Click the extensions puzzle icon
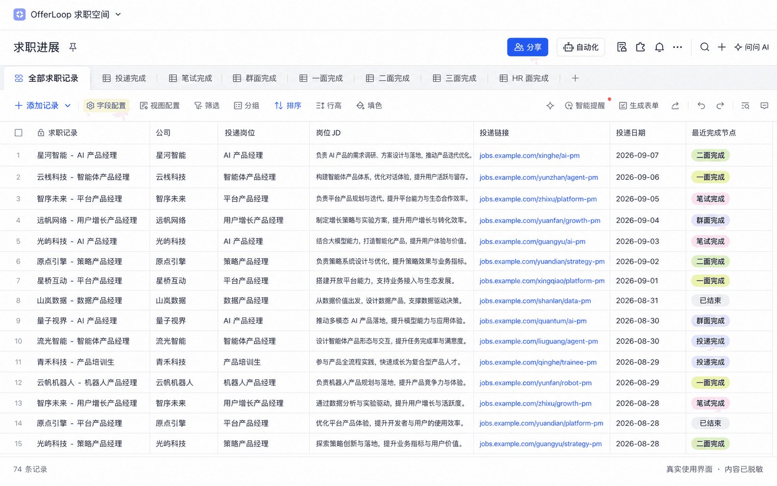The width and height of the screenshot is (777, 486). [x=640, y=47]
